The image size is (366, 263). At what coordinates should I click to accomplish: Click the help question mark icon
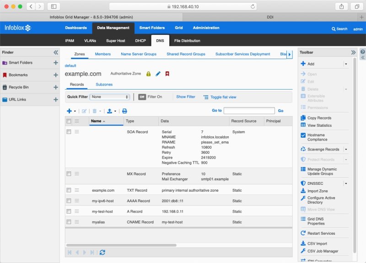362,52
